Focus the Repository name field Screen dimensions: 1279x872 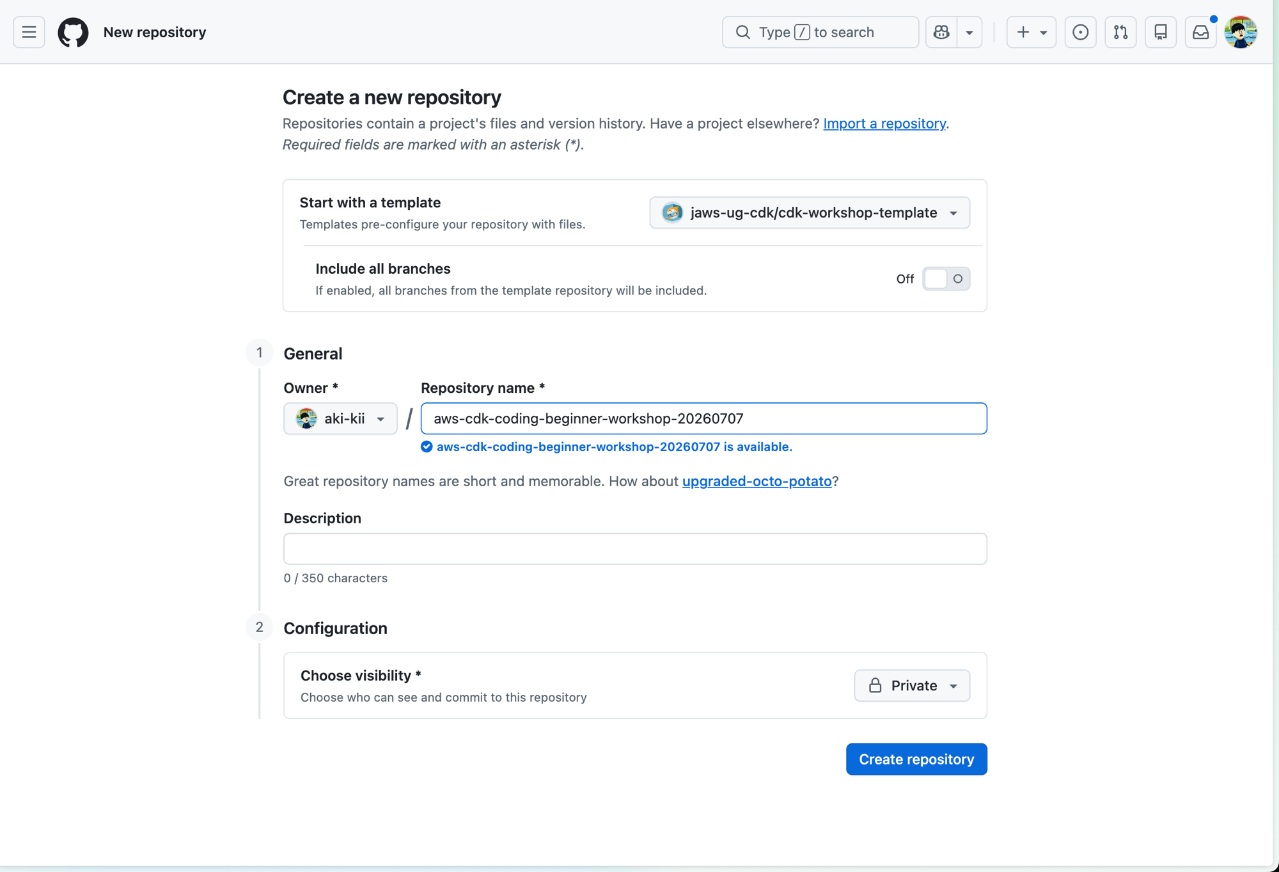(703, 418)
